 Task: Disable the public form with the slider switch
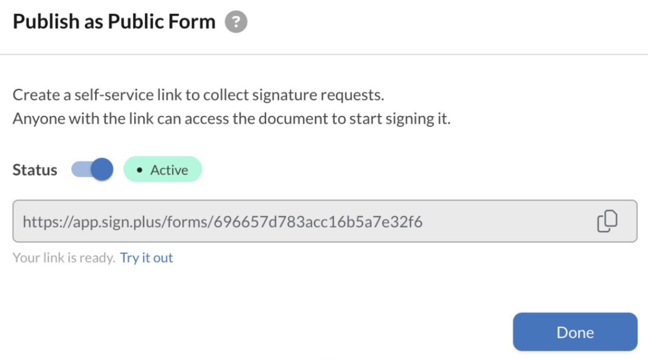click(x=92, y=170)
